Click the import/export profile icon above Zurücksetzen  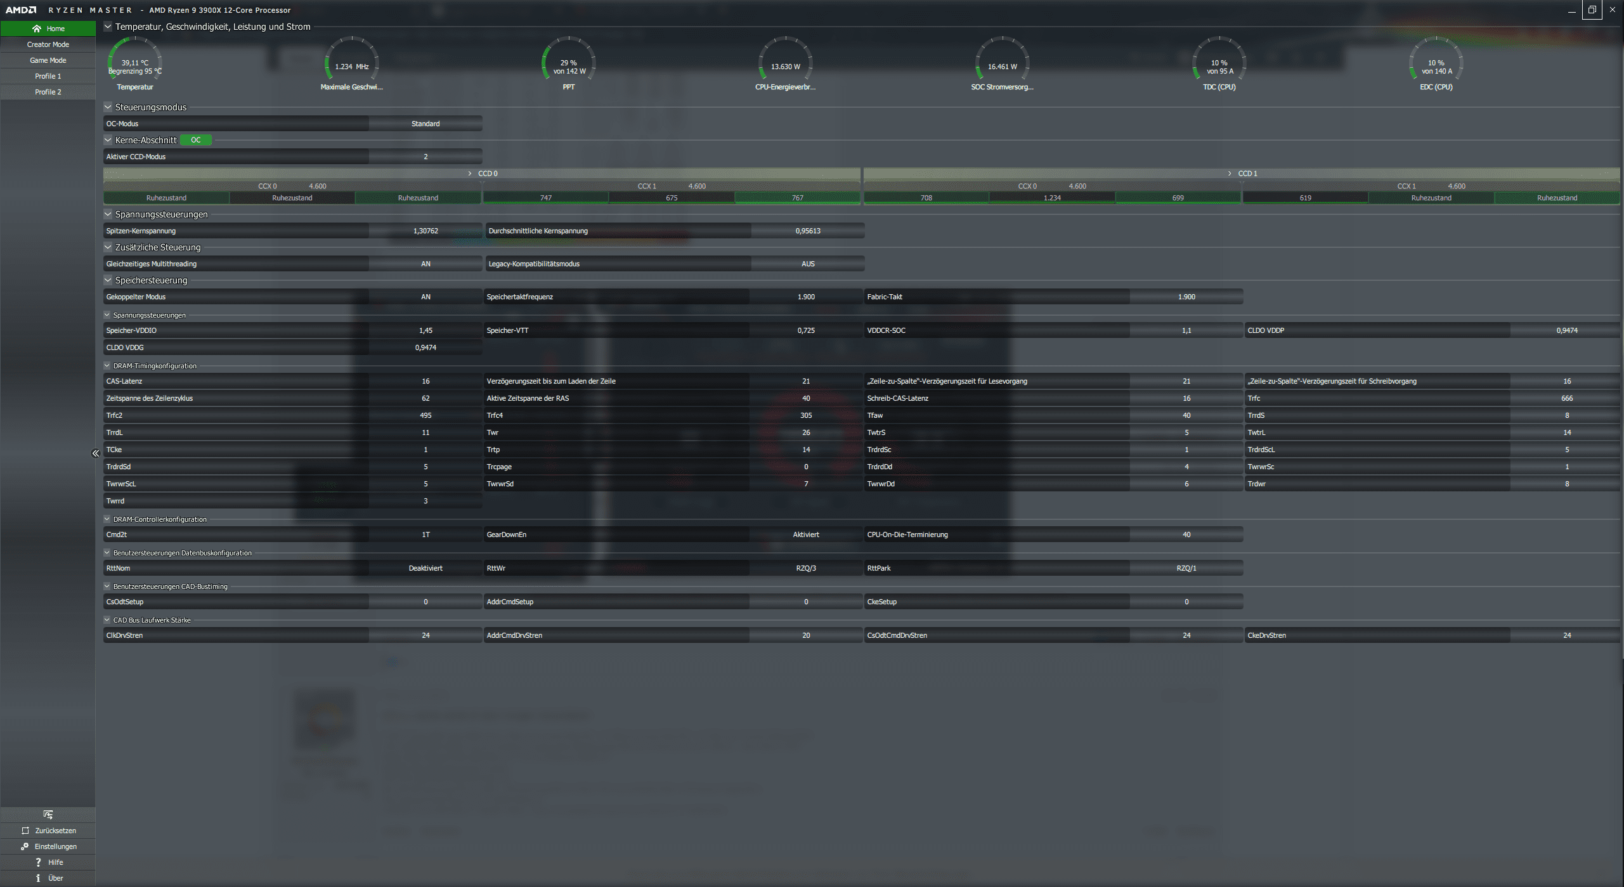pyautogui.click(x=48, y=815)
